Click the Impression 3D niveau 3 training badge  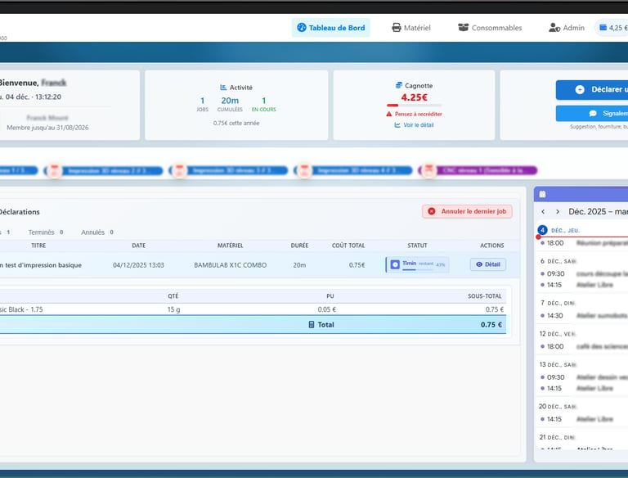coord(229,170)
